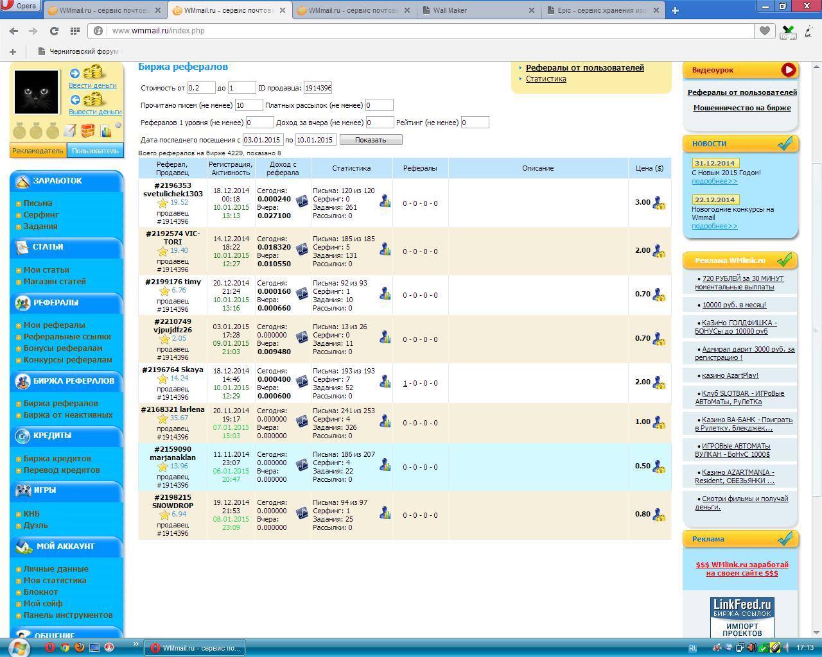
Task: Open income graph icon for VIC-TORI
Action: click(x=302, y=249)
